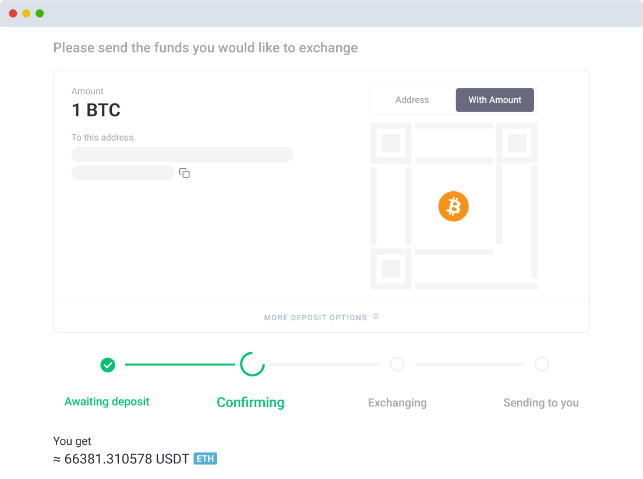The width and height of the screenshot is (643, 479).
Task: Click the chevron next to MORE DEPOSIT OPTIONS
Action: coord(376,317)
